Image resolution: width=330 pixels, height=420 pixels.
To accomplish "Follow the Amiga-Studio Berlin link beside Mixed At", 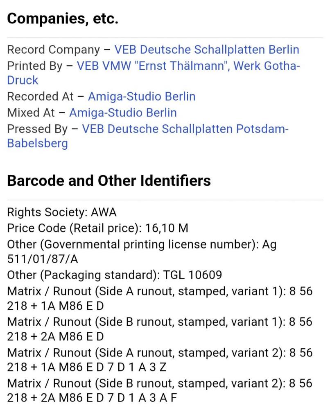I will pyautogui.click(x=123, y=112).
